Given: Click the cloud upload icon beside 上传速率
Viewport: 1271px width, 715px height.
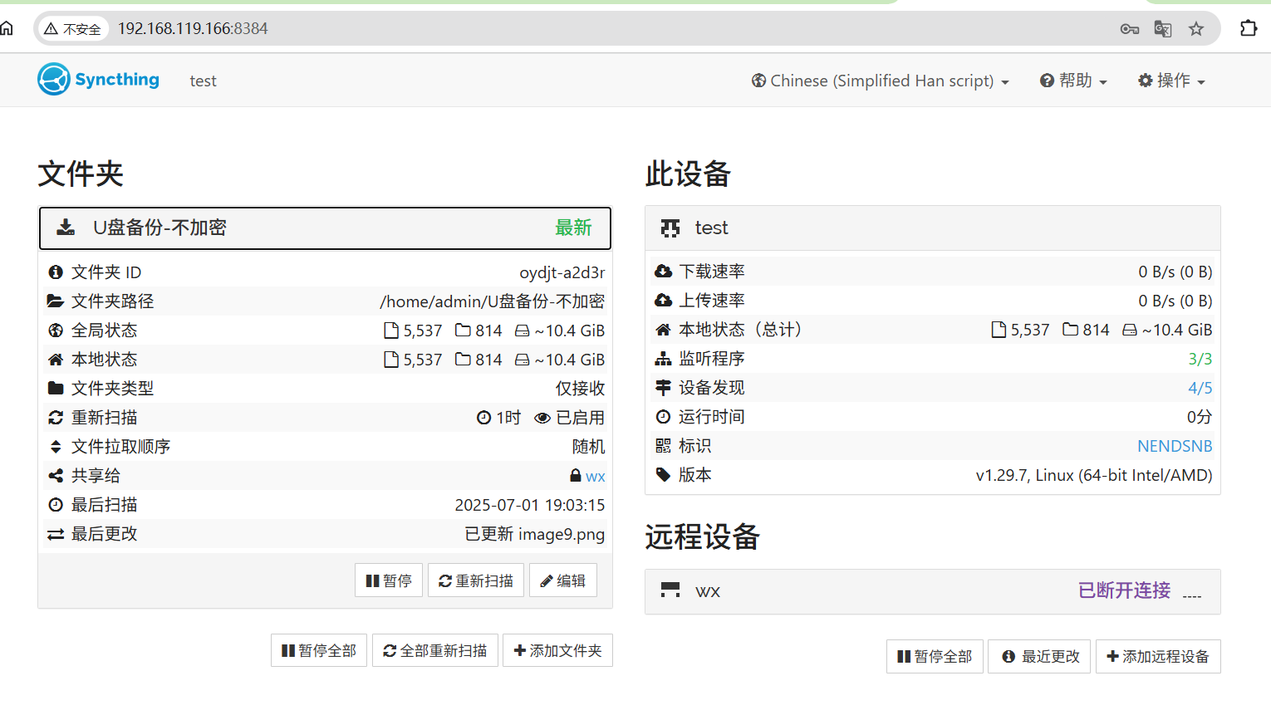Looking at the screenshot, I should pyautogui.click(x=663, y=301).
